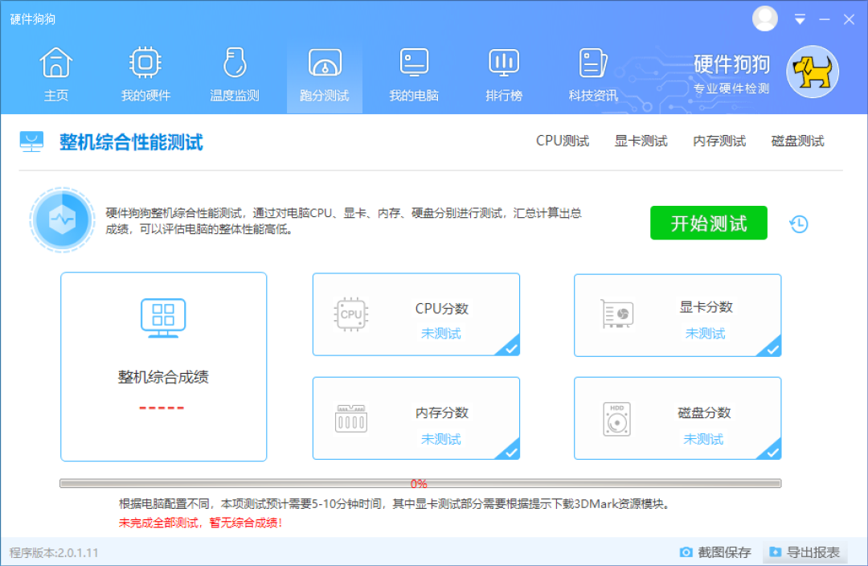The height and width of the screenshot is (566, 868).
Task: Switch to CPU测试 tab
Action: tap(563, 141)
